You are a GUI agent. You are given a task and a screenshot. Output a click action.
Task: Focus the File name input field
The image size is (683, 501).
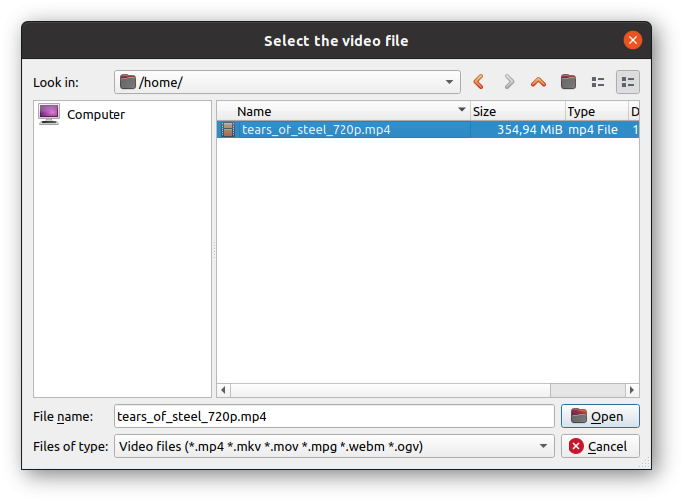click(335, 416)
